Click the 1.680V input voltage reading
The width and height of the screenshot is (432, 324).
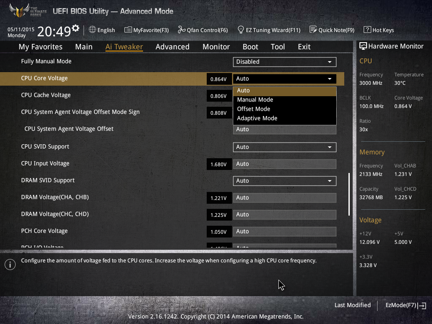coord(219,164)
